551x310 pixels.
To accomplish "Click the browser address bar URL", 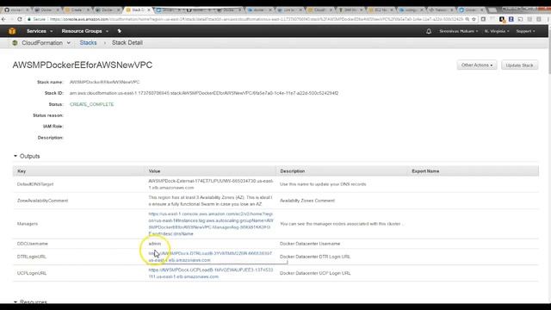I will [x=257, y=19].
